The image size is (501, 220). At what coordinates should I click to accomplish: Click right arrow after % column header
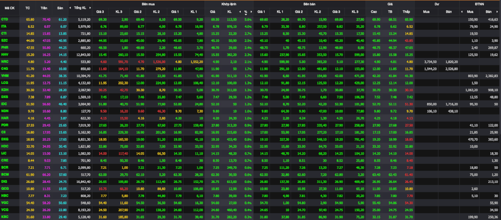251,12
